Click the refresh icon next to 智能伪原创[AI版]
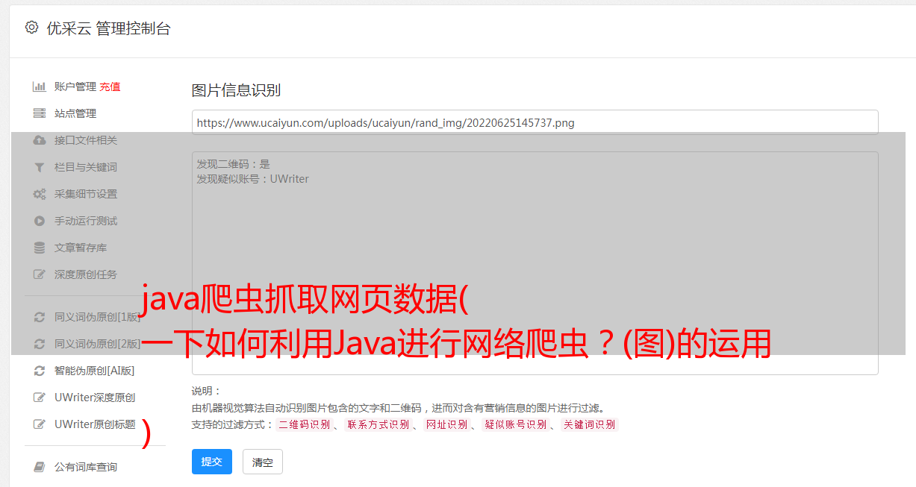This screenshot has width=916, height=487. [40, 371]
